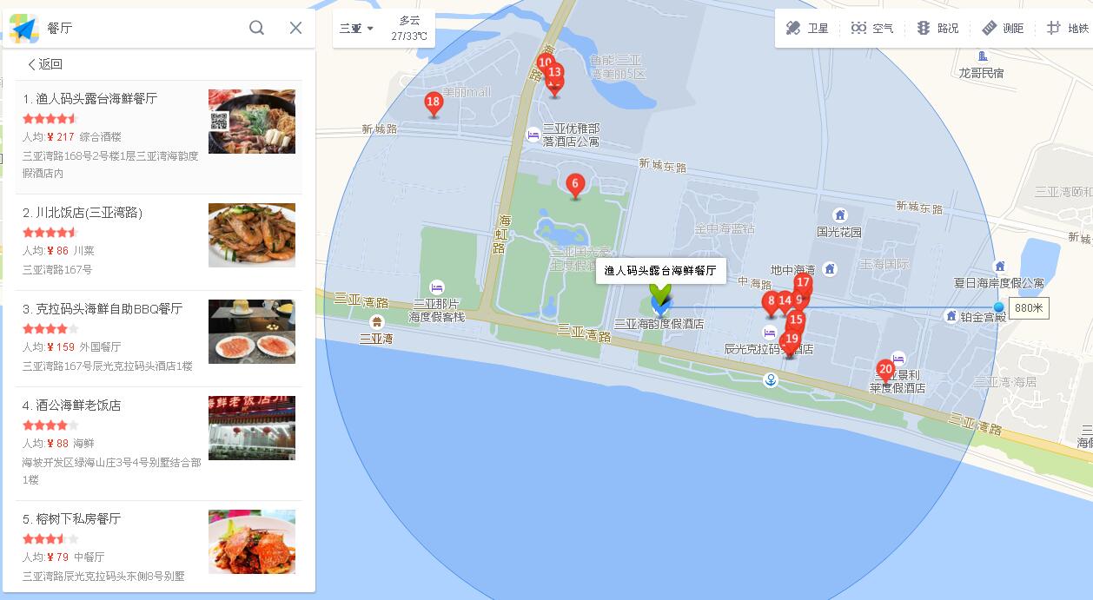Toggle the 空气 air quality layer
Viewport: 1093px width, 600px height.
click(872, 29)
